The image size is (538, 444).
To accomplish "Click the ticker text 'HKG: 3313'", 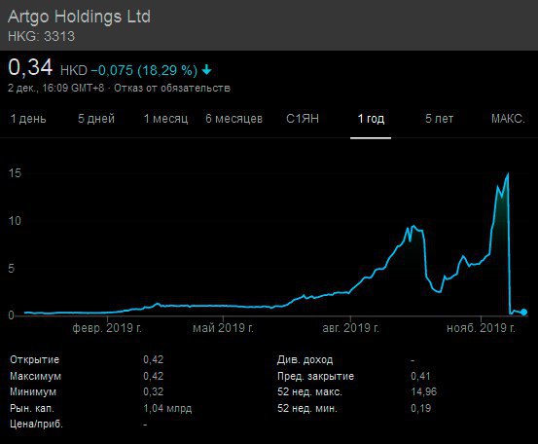I will 41,36.
